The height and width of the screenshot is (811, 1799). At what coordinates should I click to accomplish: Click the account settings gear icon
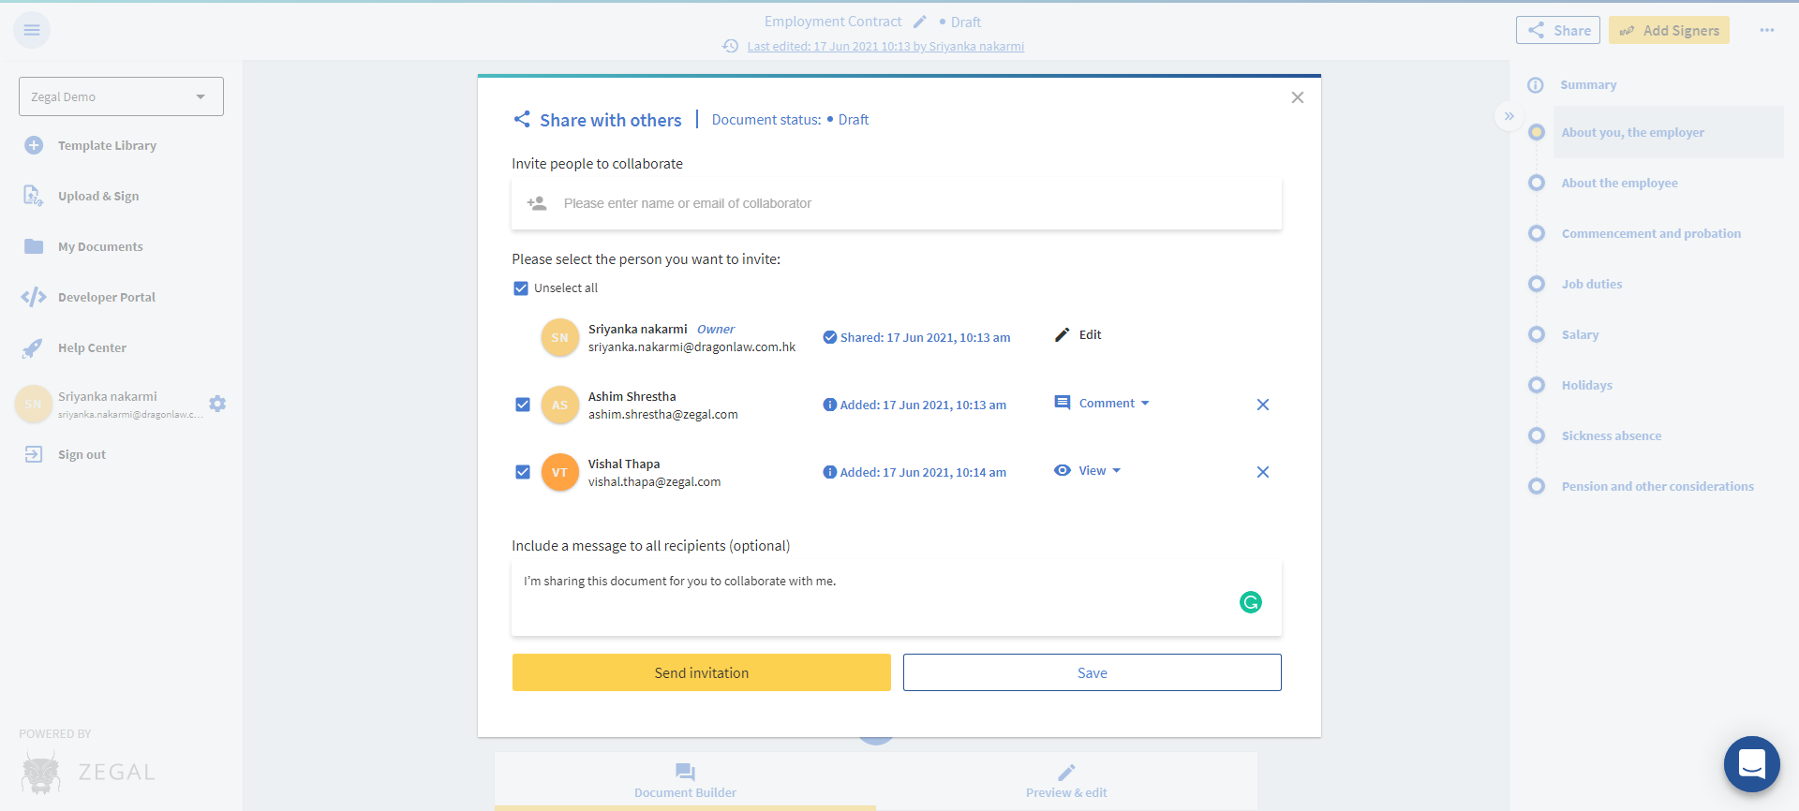[217, 404]
